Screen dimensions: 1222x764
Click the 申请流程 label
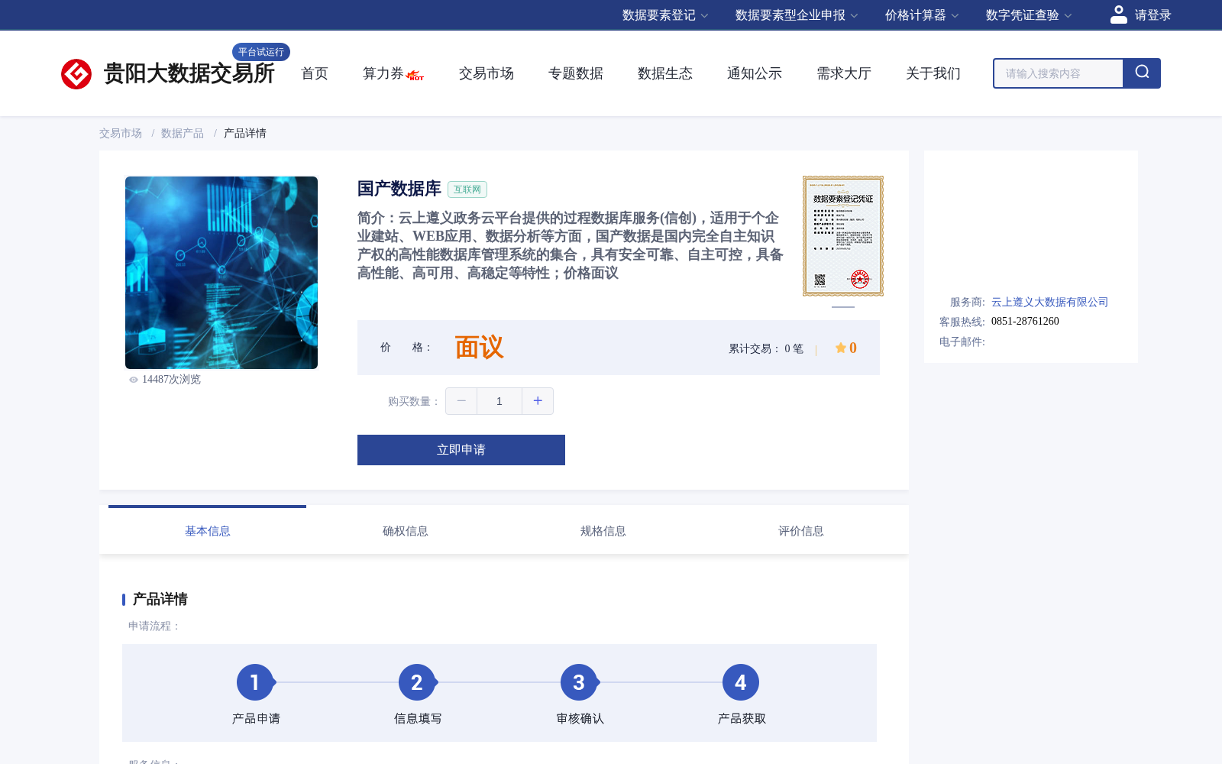tap(154, 626)
